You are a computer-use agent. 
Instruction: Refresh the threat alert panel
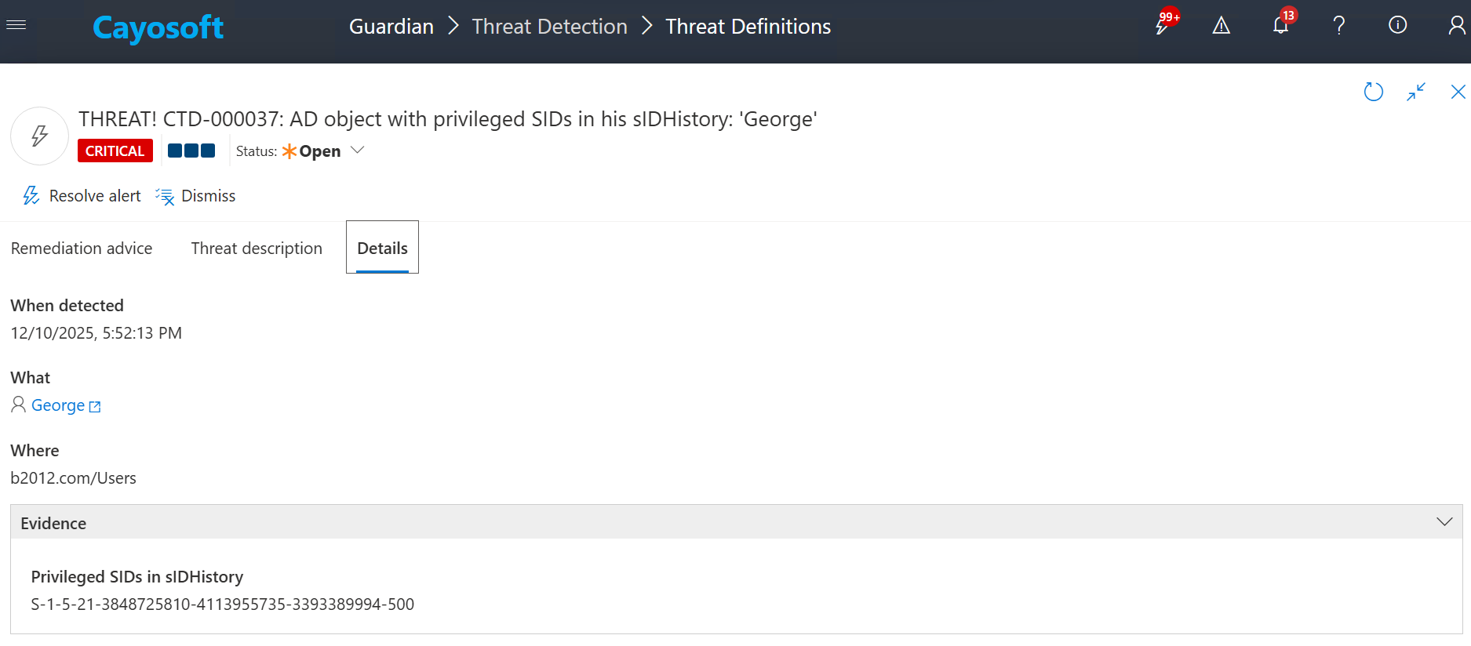click(x=1373, y=92)
